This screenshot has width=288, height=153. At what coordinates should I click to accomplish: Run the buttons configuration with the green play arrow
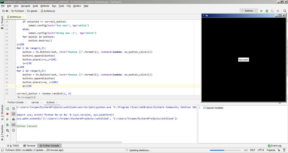(262, 11)
